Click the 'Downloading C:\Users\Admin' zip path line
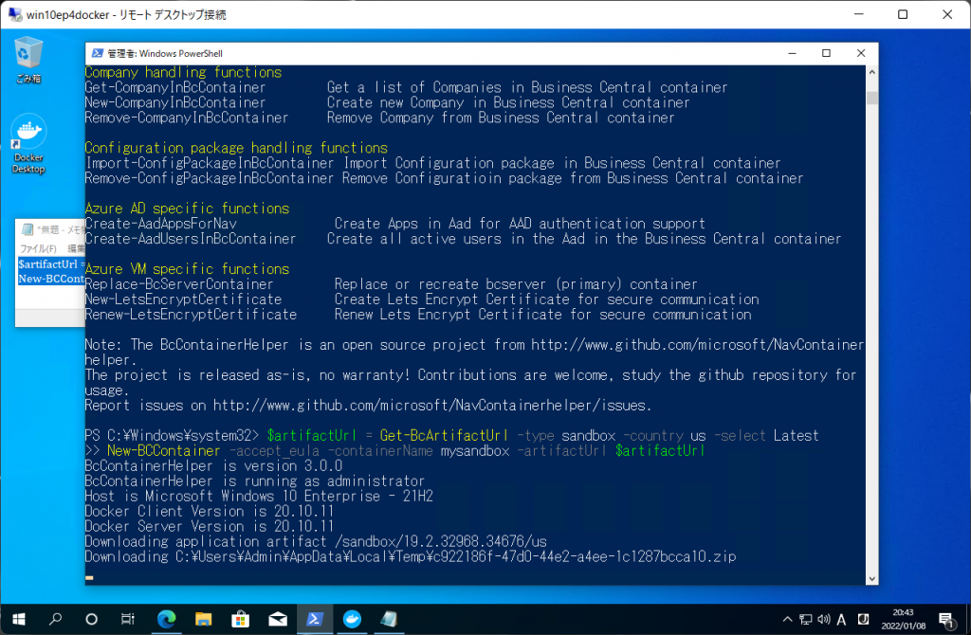This screenshot has height=635, width=971. (411, 557)
